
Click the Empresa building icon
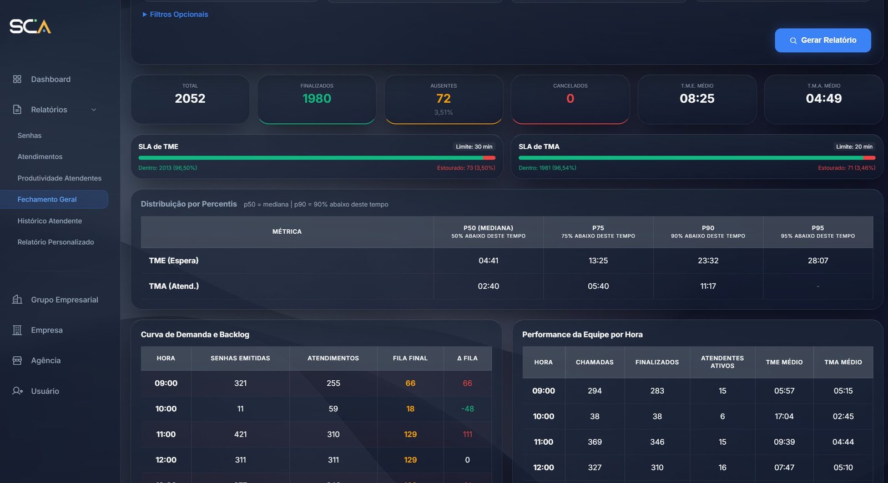coord(17,330)
